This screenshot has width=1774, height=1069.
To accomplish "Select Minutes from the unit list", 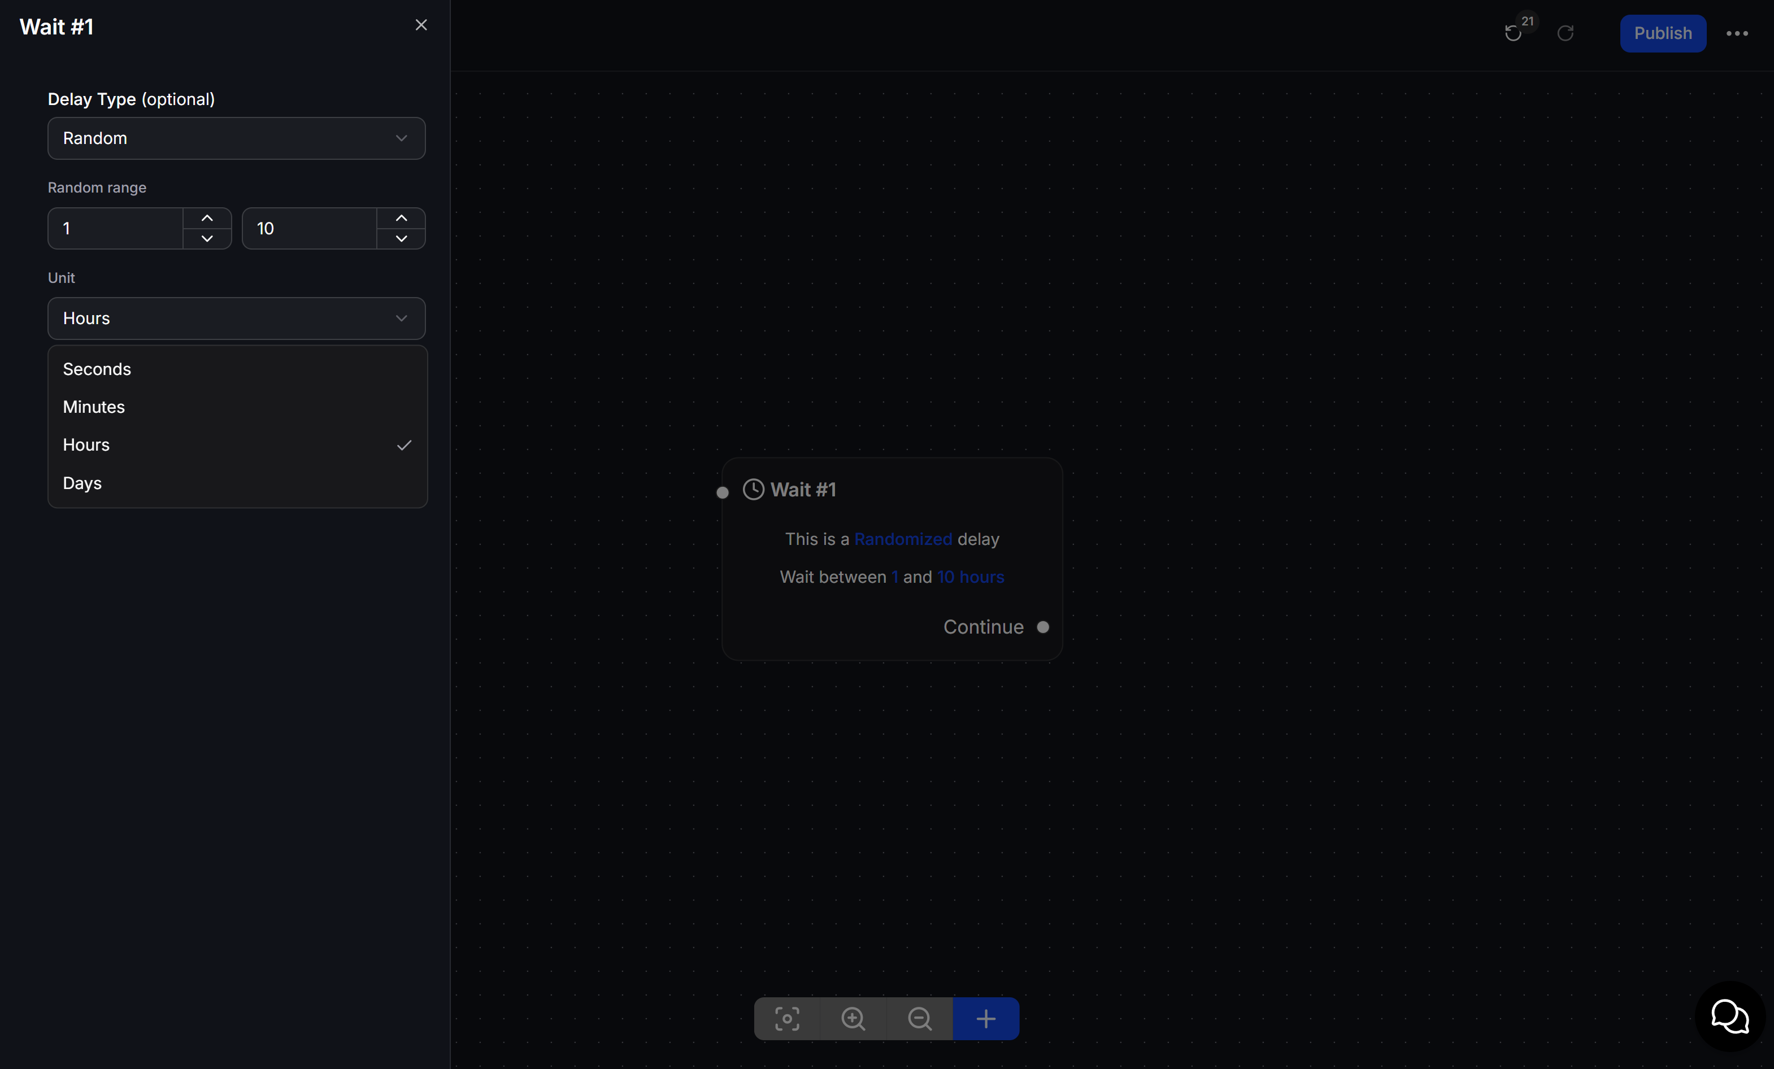I will tap(238, 407).
